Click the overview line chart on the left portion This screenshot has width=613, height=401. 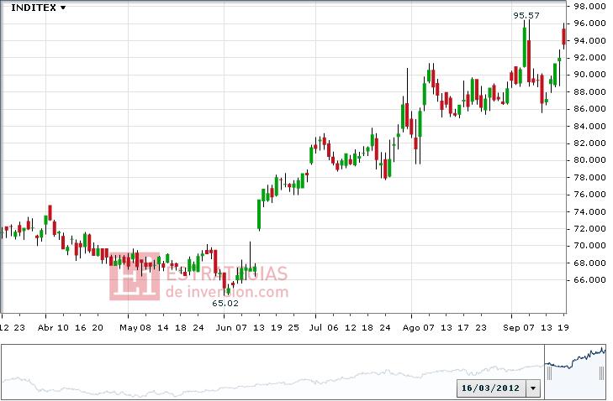(x=272, y=372)
